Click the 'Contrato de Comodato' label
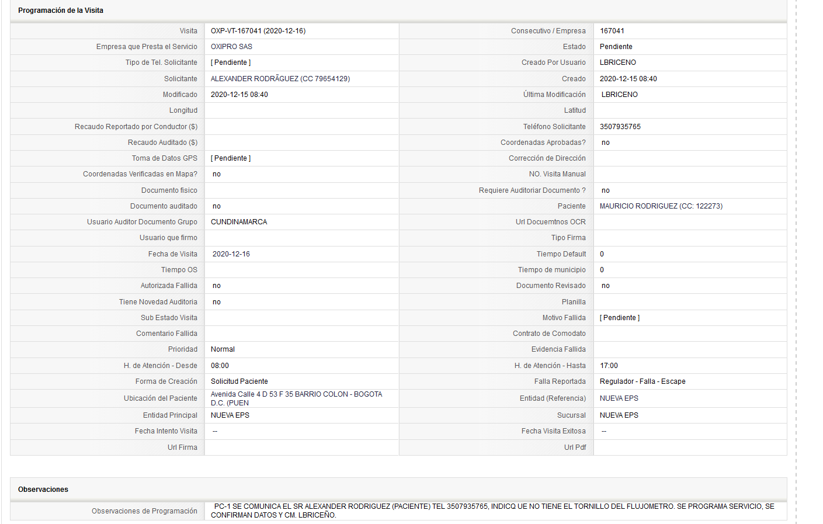The width and height of the screenshot is (823, 524). 549,334
